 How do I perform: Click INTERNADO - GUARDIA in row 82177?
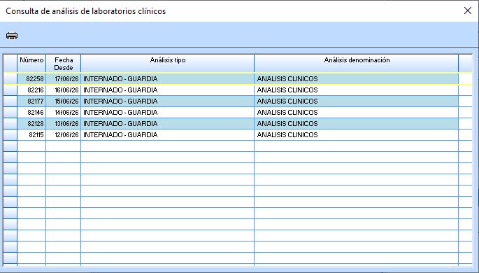[x=120, y=101]
